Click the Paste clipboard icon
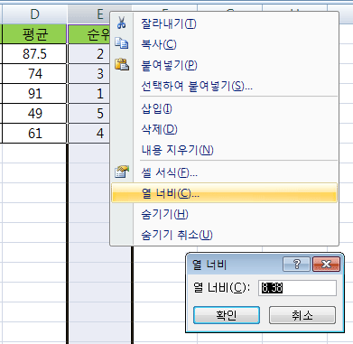353x344 pixels. (x=122, y=64)
